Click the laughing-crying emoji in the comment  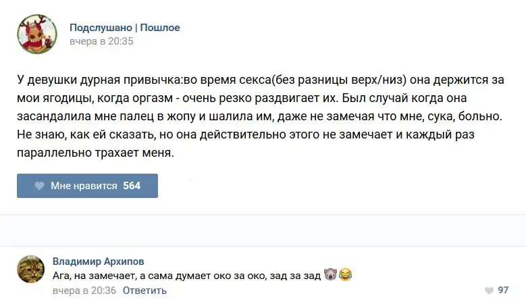[x=346, y=276]
